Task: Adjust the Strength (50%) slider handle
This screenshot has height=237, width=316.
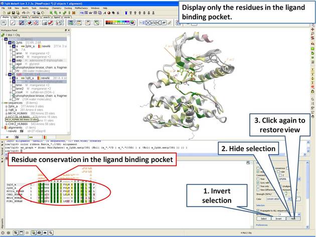Action: [x=285, y=193]
